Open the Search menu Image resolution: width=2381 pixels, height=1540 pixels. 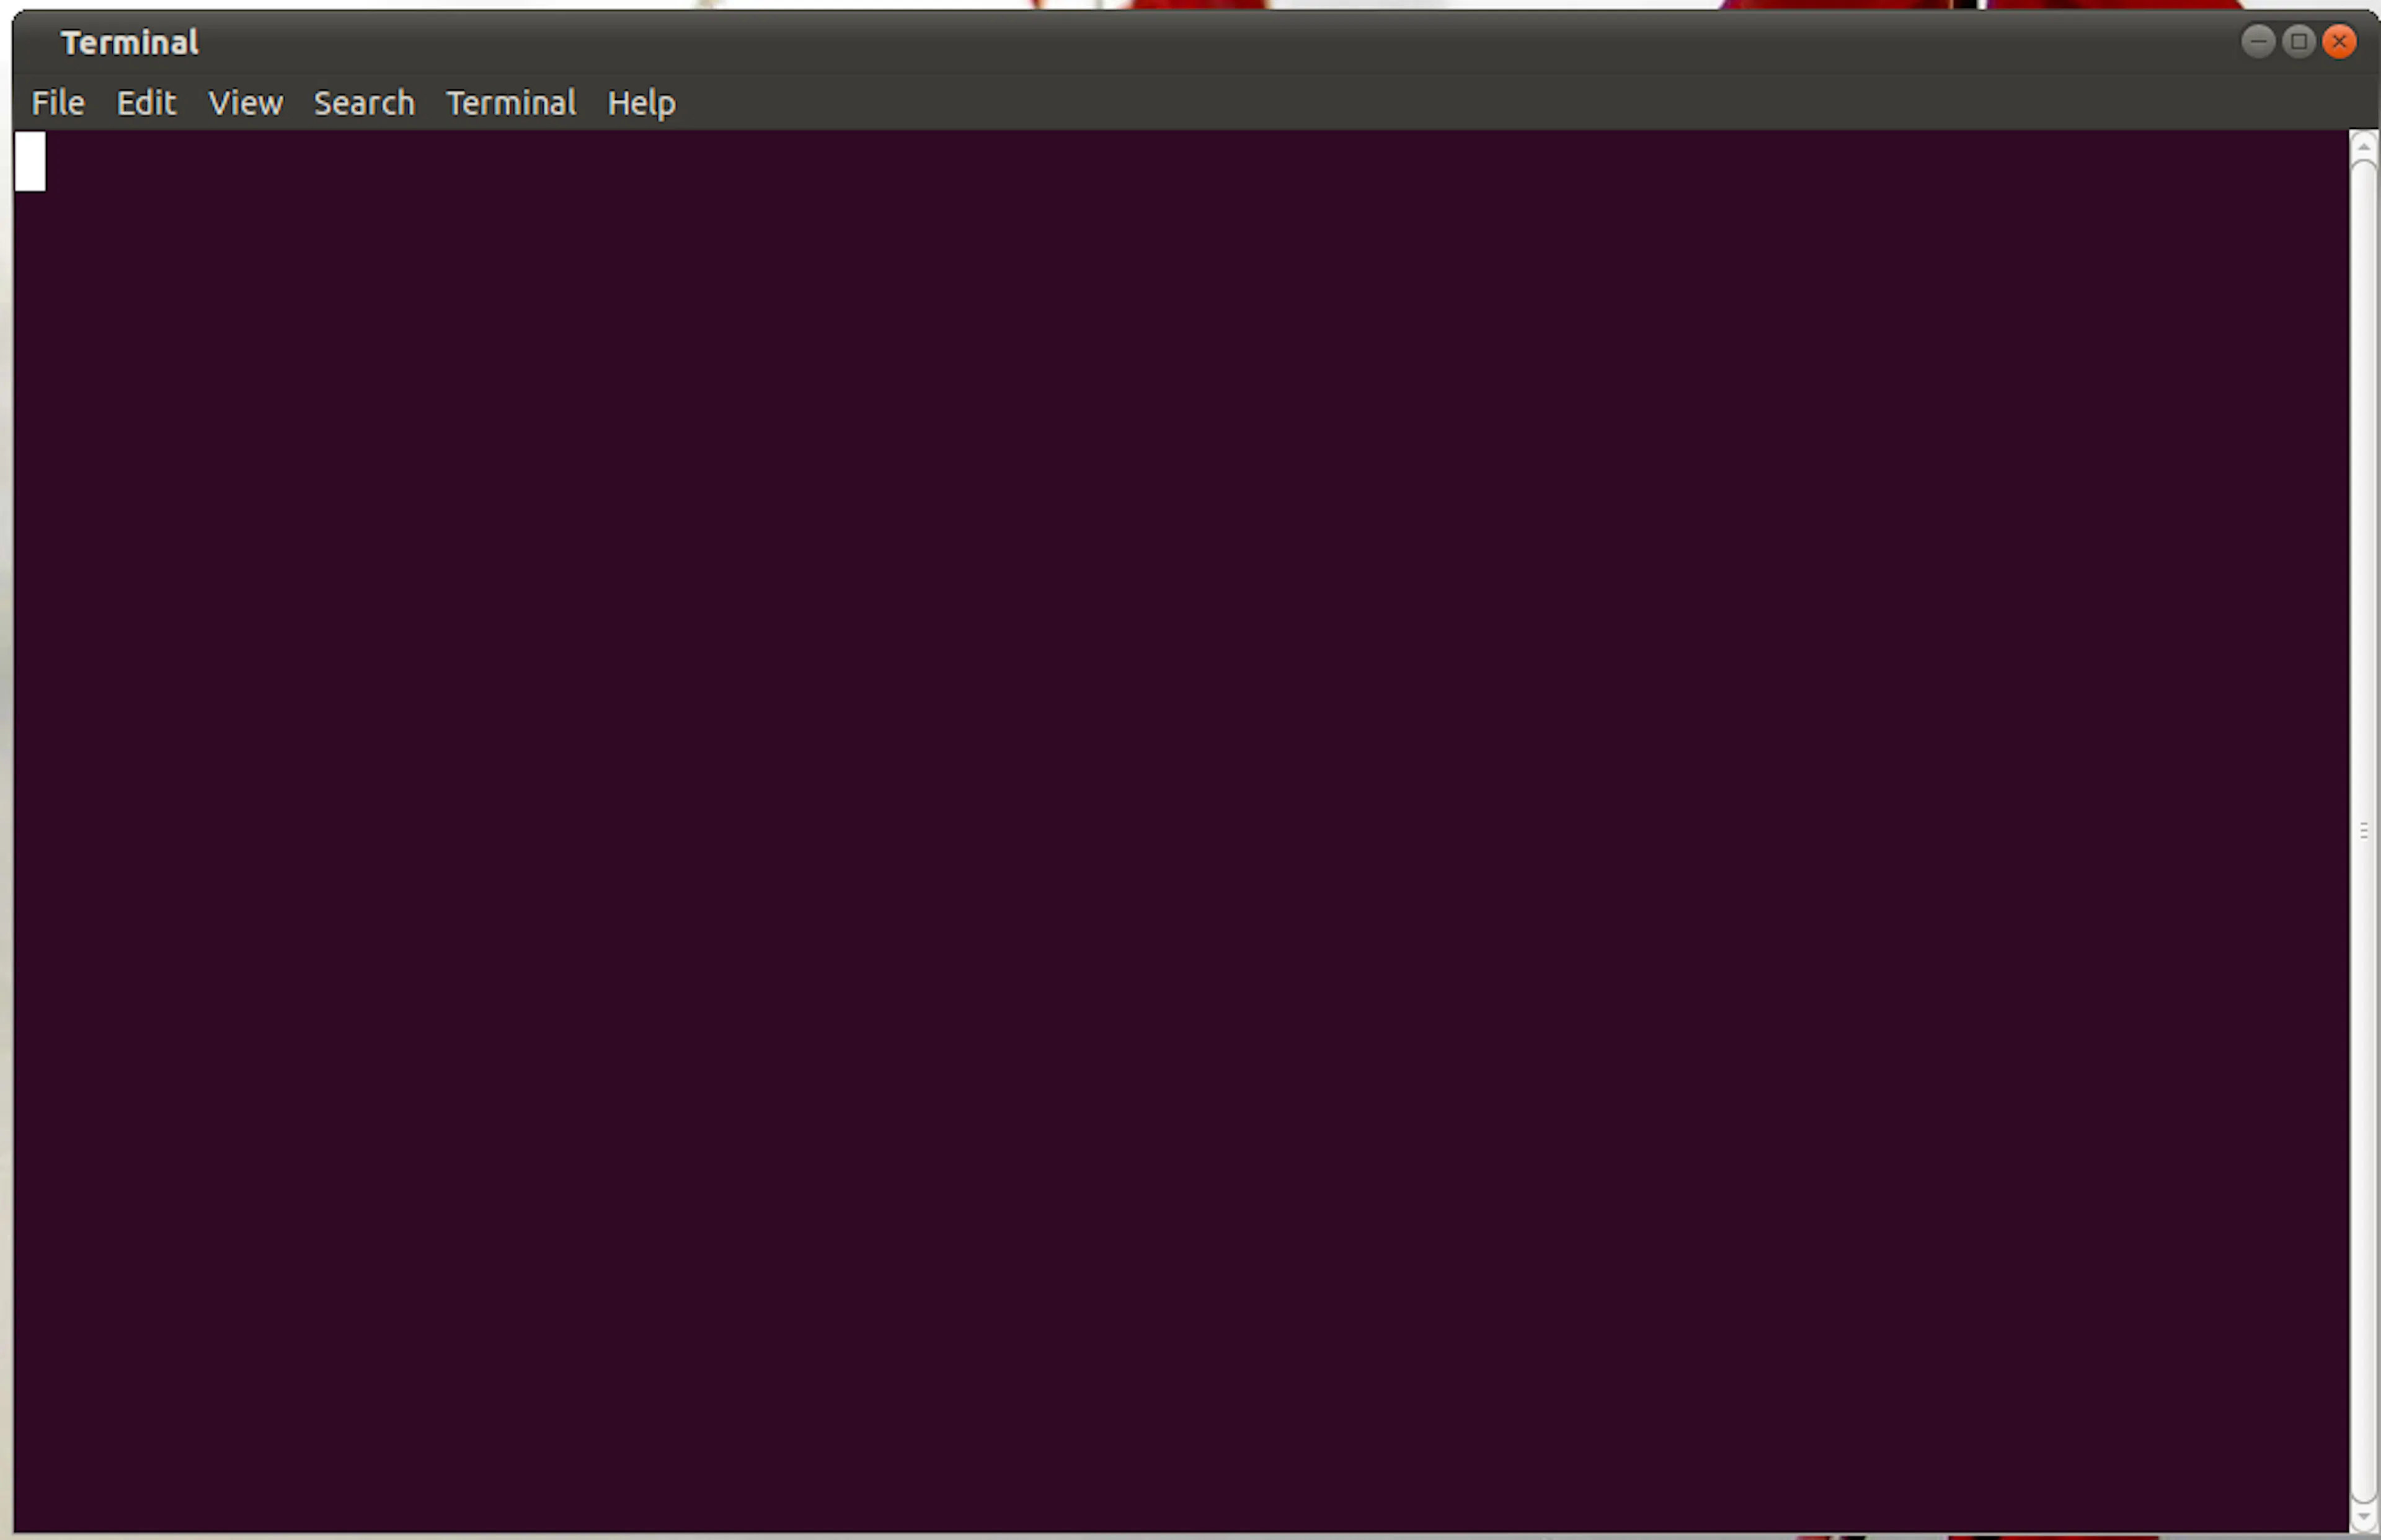tap(364, 102)
